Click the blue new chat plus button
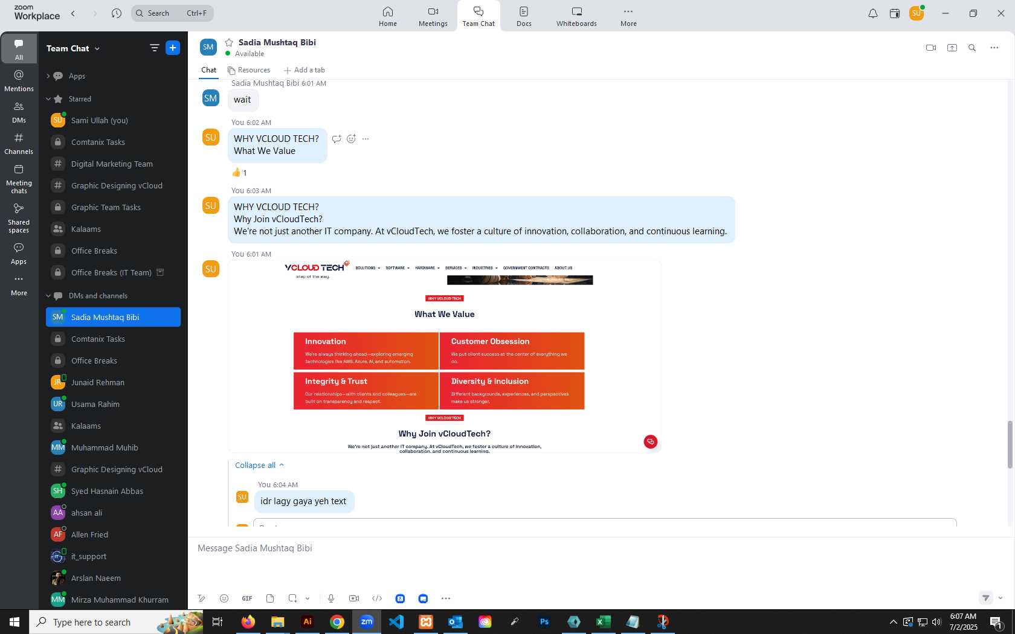This screenshot has width=1015, height=634. pos(173,48)
